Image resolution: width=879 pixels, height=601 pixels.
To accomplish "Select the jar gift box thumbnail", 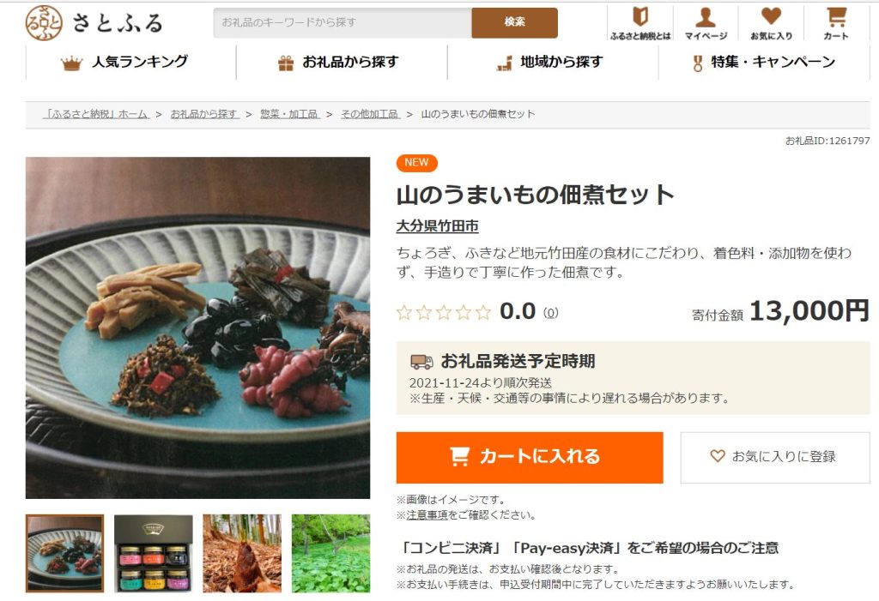I will point(154,553).
